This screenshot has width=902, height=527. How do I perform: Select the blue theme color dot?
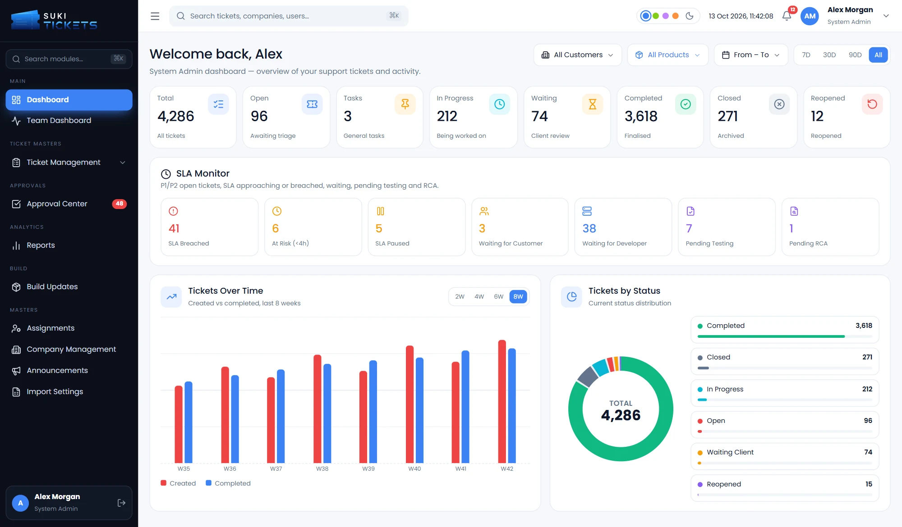click(x=646, y=16)
